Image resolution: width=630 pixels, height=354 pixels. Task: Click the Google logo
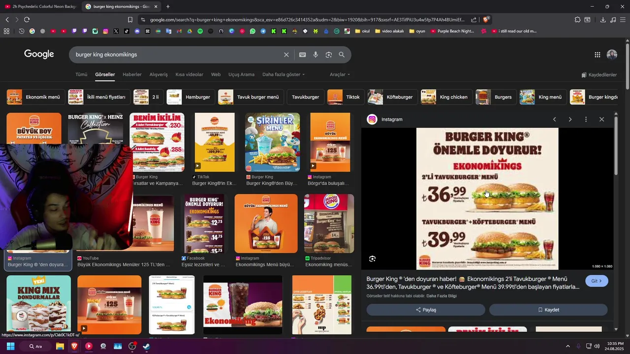click(x=39, y=54)
